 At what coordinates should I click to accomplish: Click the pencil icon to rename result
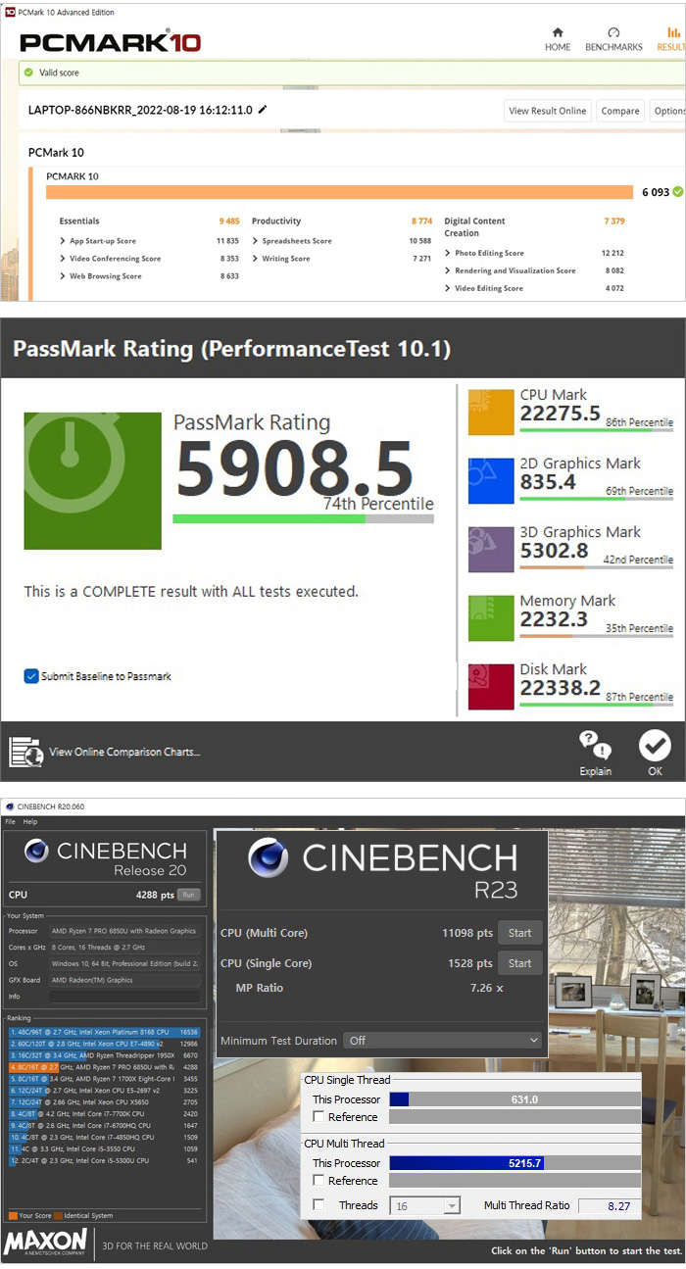click(x=262, y=110)
